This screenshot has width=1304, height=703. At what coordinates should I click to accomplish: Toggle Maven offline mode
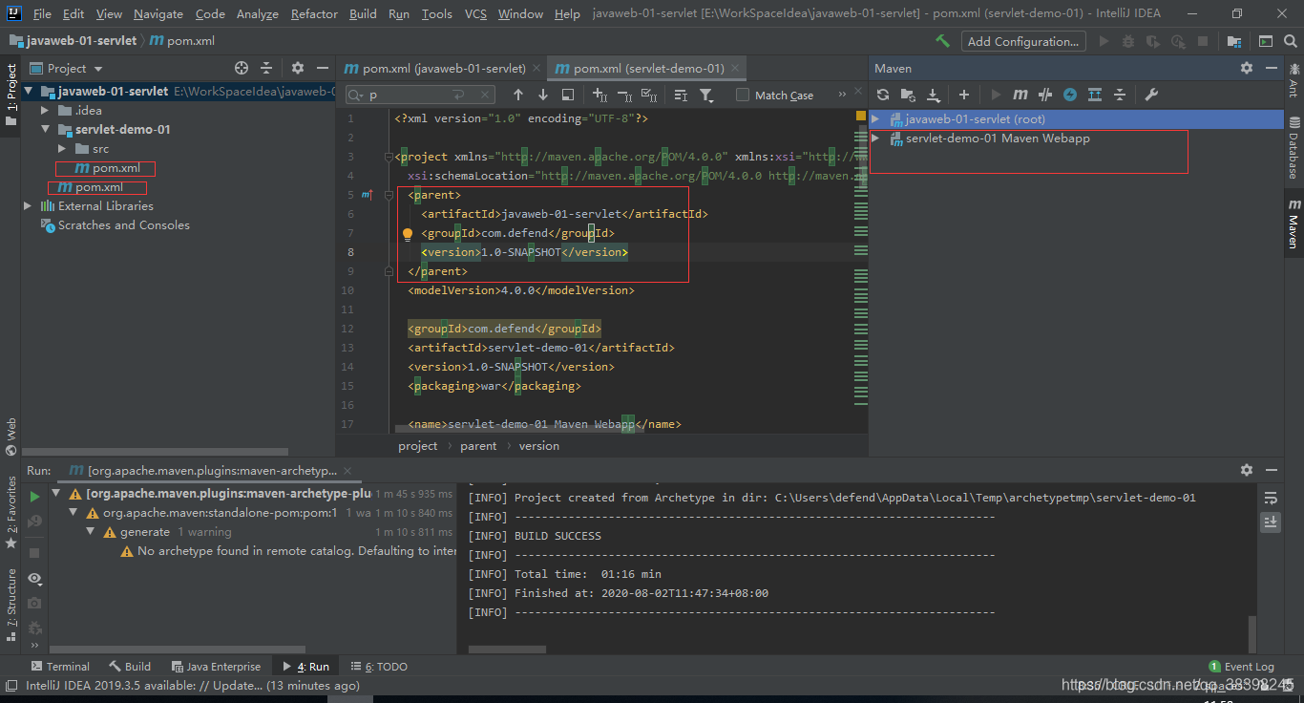1045,95
